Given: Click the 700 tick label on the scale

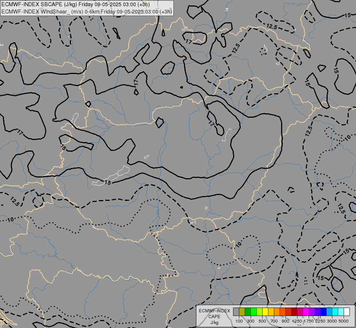Looking at the screenshot, I should (x=274, y=321).
